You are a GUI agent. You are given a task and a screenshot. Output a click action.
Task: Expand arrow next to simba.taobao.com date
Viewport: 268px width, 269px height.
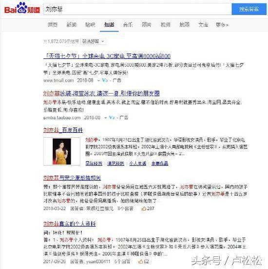tap(106, 118)
